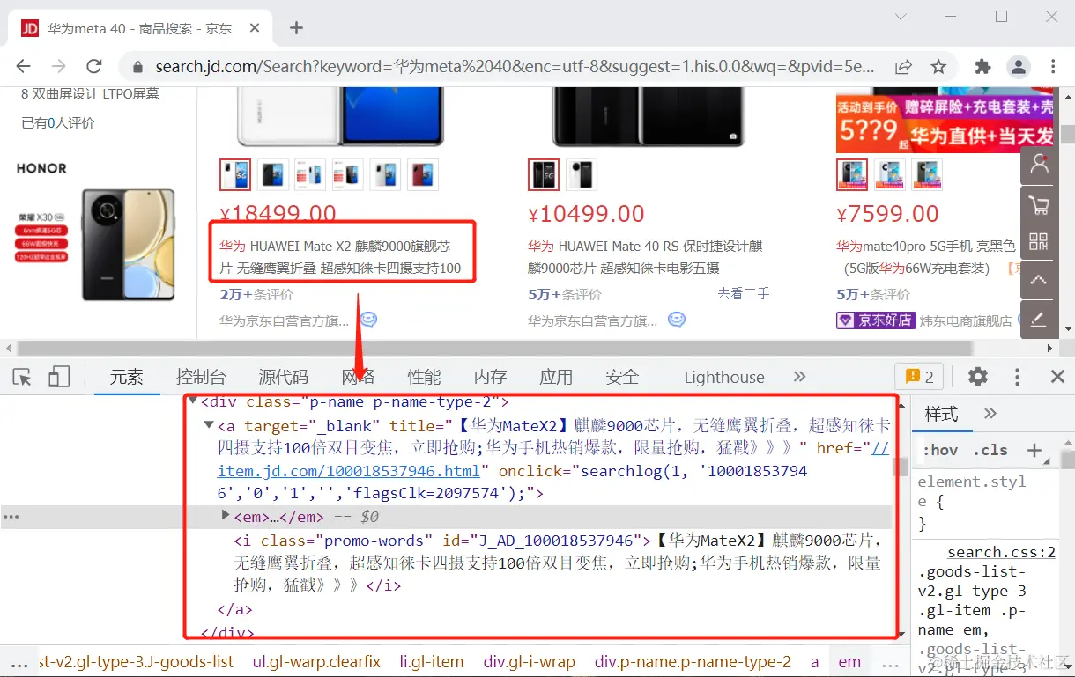Collapse the div p-name p-name-type-2 node
Screen dimensions: 1075x677
pos(193,401)
